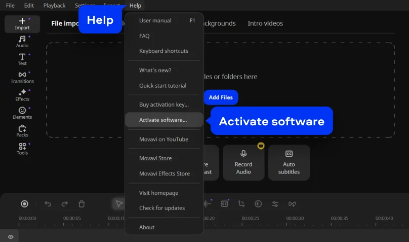The width and height of the screenshot is (409, 242).
Task: Click the Record Audio button
Action: pos(243,162)
